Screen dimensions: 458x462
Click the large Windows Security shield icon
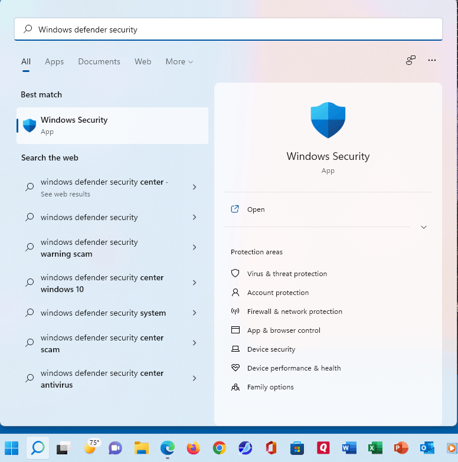[328, 120]
